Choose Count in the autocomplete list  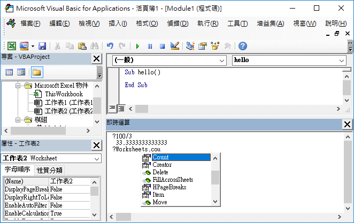[181, 157]
